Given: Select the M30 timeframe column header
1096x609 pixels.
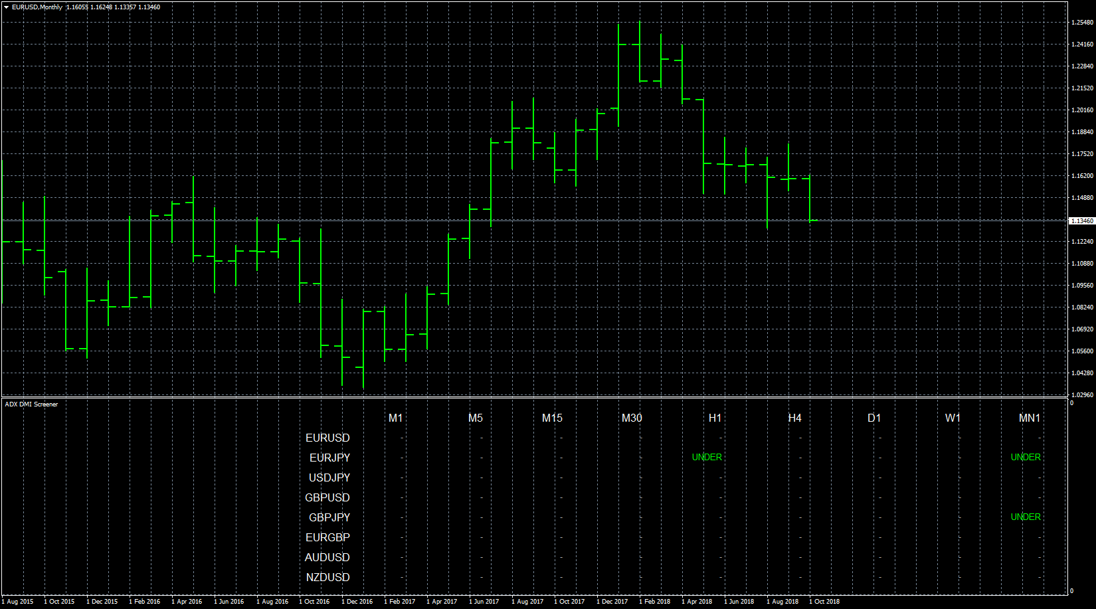Looking at the screenshot, I should [x=632, y=418].
